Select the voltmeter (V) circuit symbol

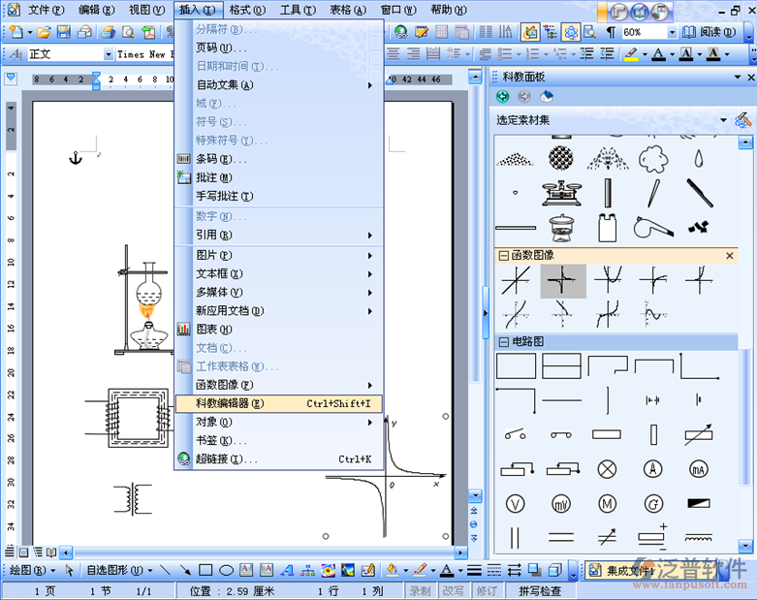coord(516,504)
